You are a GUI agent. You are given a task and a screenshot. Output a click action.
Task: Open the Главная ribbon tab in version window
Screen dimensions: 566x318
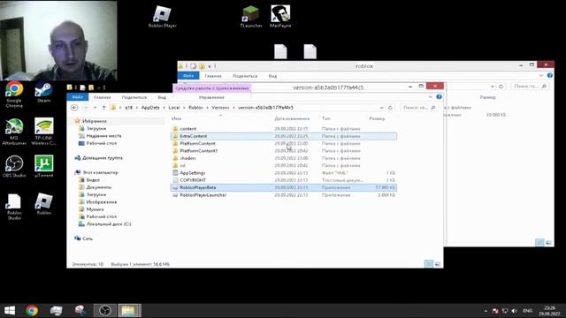[103, 97]
